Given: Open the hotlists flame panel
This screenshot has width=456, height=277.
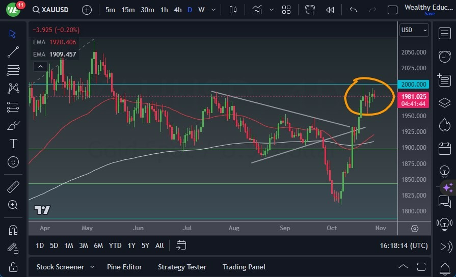Looking at the screenshot, I should pyautogui.click(x=444, y=125).
